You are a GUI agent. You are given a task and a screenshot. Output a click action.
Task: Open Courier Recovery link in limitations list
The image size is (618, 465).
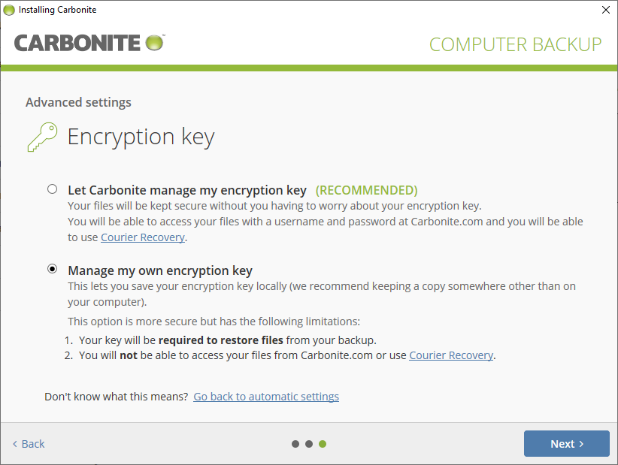coord(451,355)
